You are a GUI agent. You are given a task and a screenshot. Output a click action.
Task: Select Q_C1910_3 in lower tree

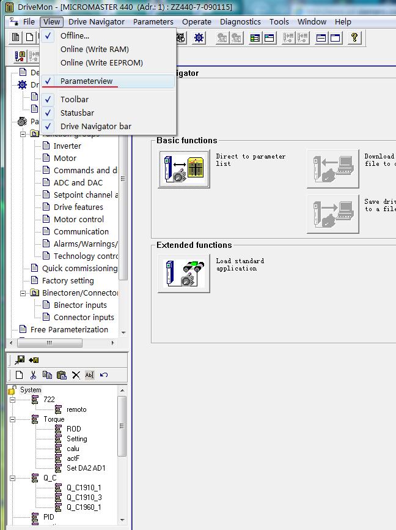coord(84,498)
